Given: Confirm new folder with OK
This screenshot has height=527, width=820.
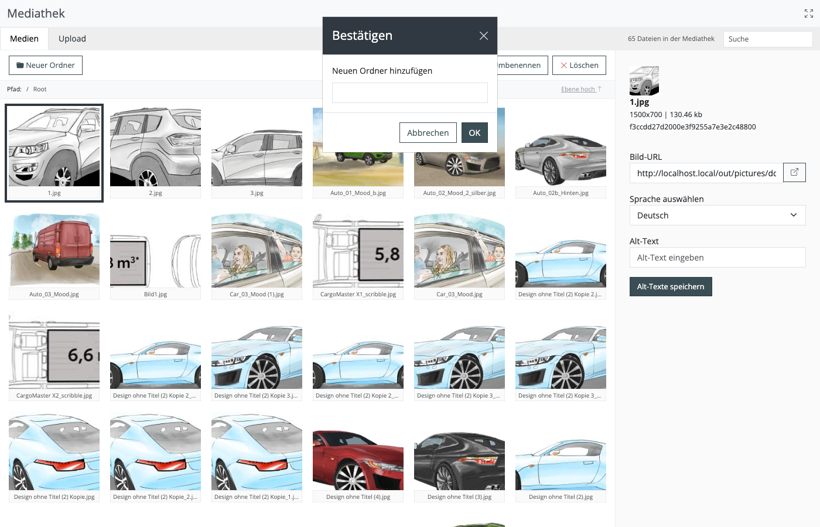Looking at the screenshot, I should coord(474,133).
